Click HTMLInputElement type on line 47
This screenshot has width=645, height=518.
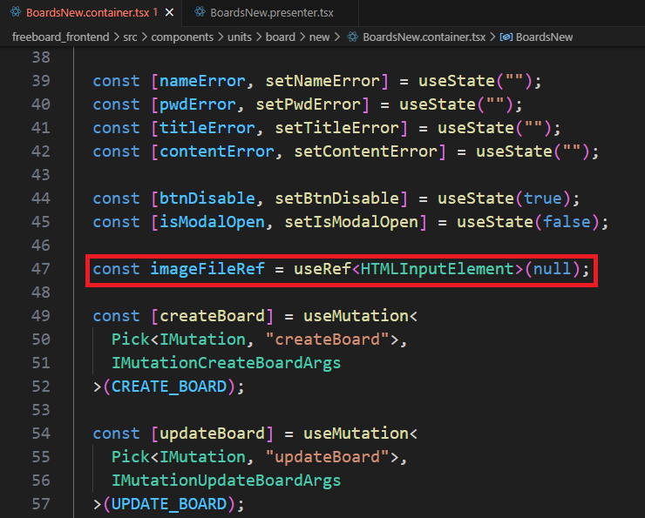(438, 269)
